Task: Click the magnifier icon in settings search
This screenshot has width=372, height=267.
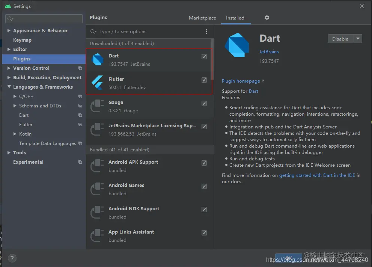Action: coord(10,19)
